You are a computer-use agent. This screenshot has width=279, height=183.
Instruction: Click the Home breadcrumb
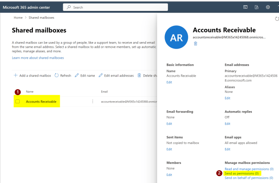(x=18, y=18)
